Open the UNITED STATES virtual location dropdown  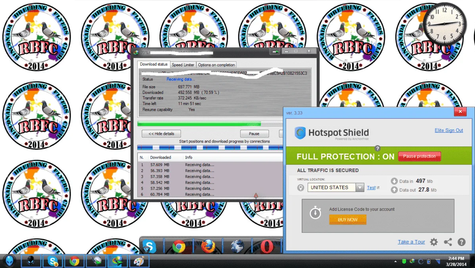point(360,188)
